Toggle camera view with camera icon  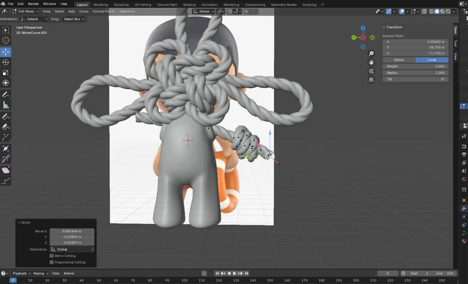[x=371, y=71]
